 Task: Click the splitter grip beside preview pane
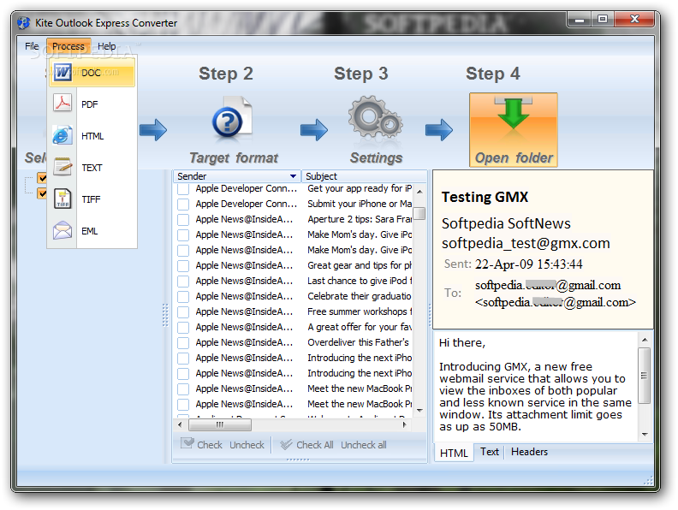[430, 315]
